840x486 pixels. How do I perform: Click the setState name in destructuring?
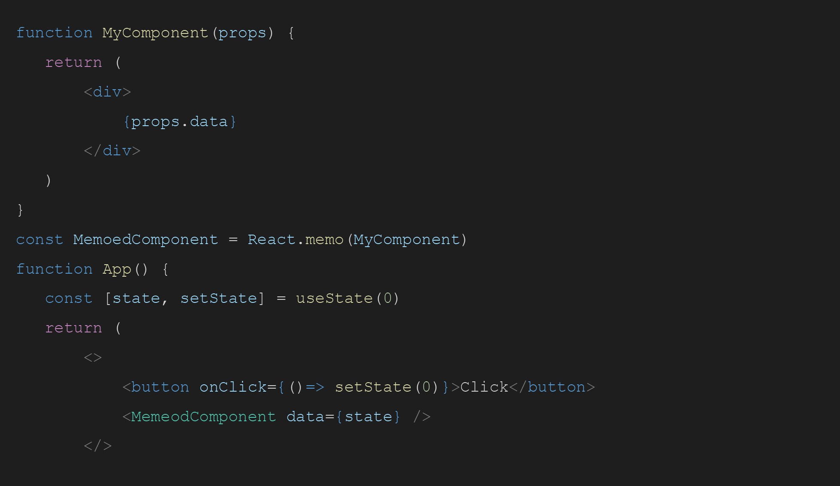(218, 299)
